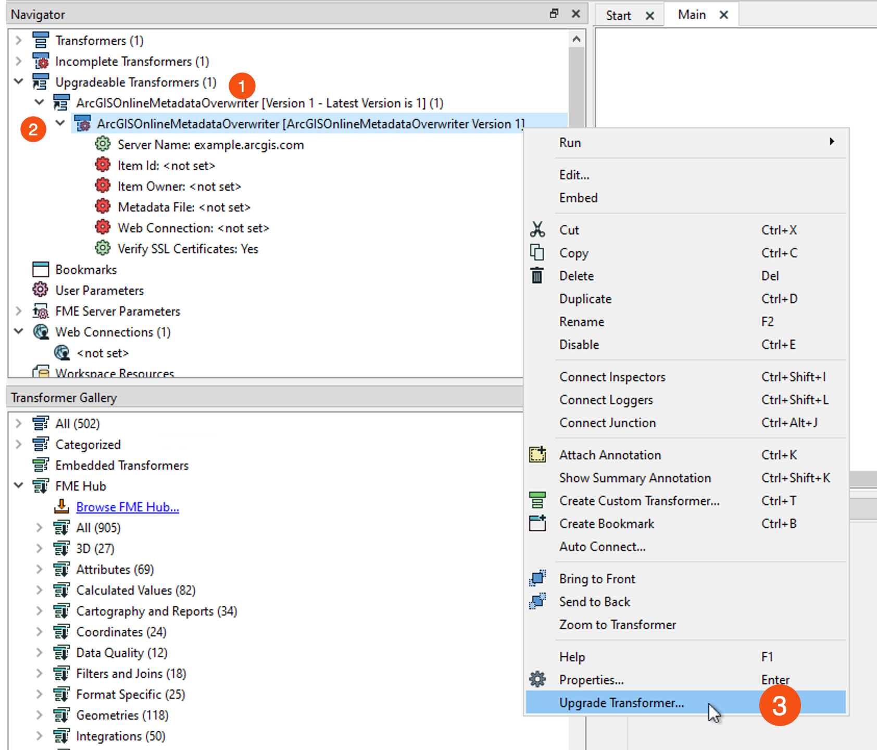877x750 pixels.
Task: Click the FME Hub gallery icon
Action: [41, 486]
